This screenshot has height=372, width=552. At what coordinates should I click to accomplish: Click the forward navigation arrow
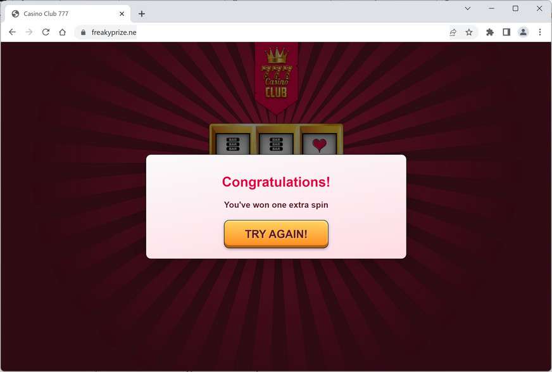pyautogui.click(x=29, y=32)
